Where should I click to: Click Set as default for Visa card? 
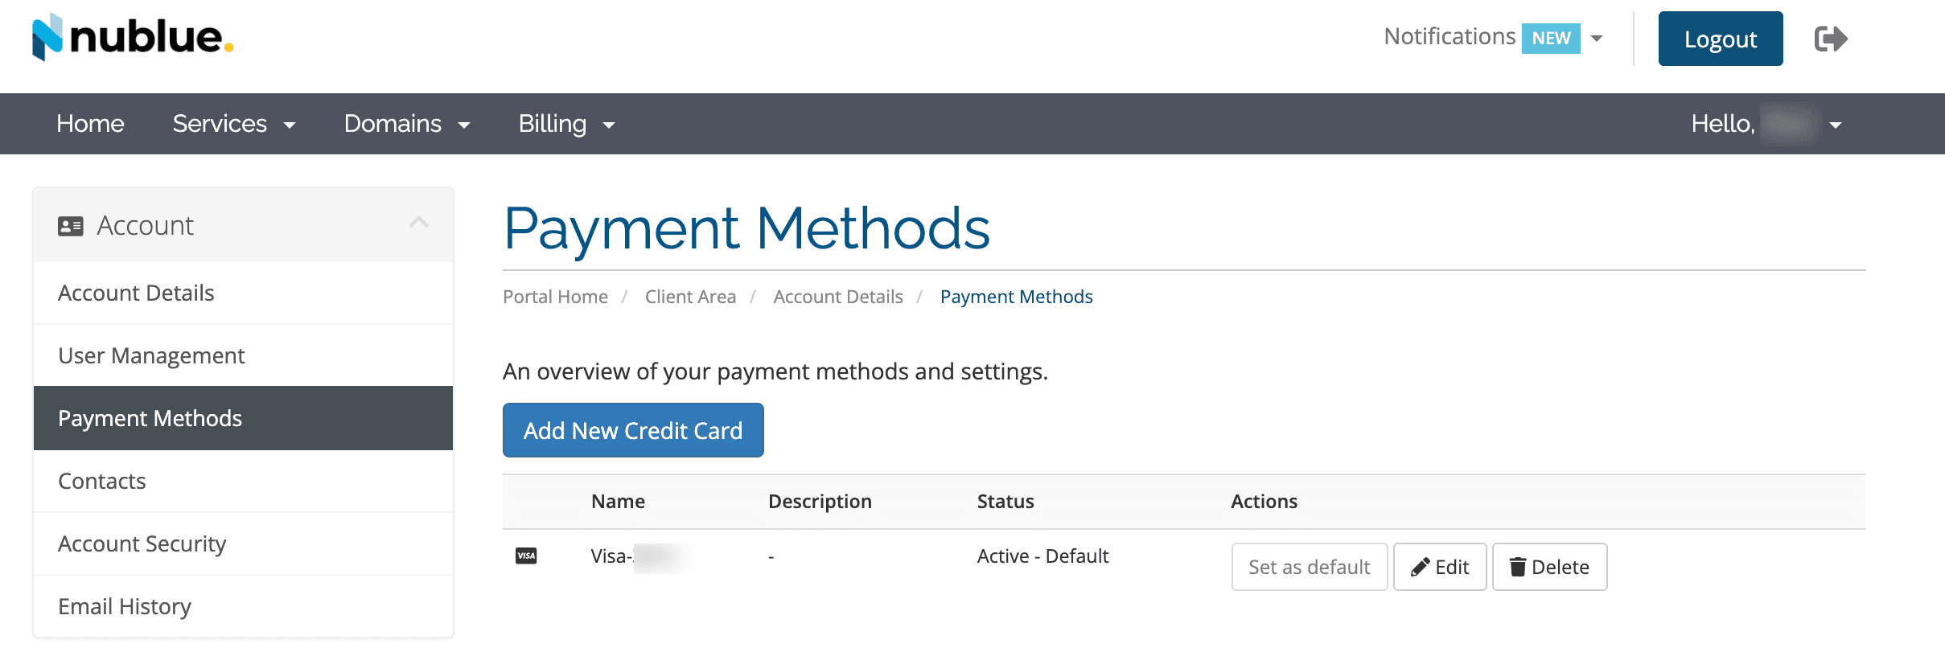pos(1310,567)
